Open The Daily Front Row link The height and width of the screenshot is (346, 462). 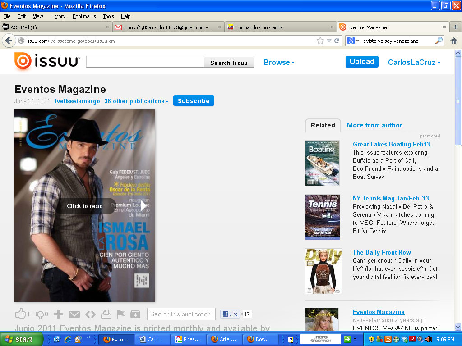tap(382, 252)
